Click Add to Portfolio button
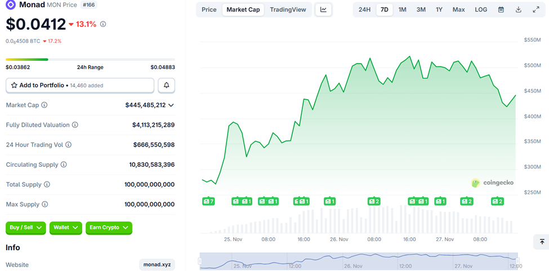Image resolution: width=549 pixels, height=271 pixels. click(x=79, y=85)
